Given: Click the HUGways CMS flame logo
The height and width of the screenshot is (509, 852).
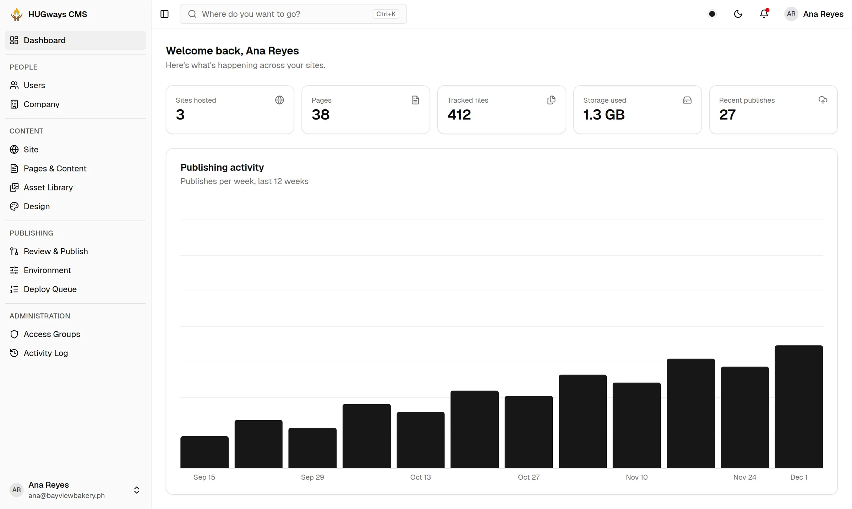Looking at the screenshot, I should coord(16,14).
